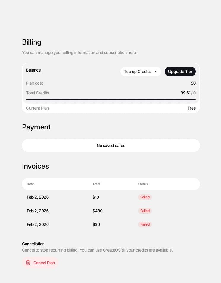Click the Date column header
221x283 pixels.
click(30, 184)
